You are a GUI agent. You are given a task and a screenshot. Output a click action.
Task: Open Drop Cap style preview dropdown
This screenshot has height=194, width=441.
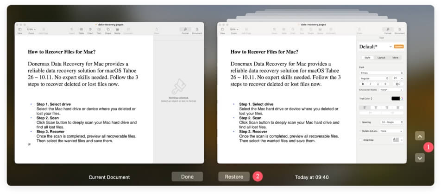tap(398, 139)
